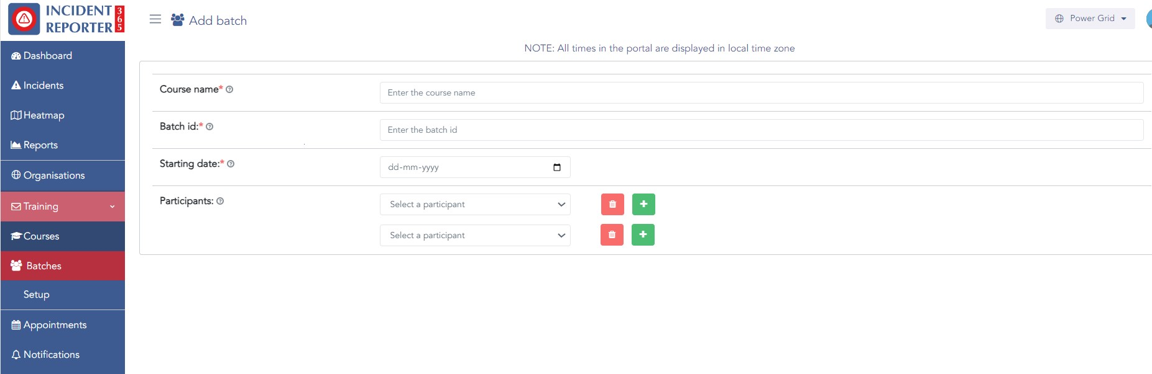Viewport: 1152px width, 374px height.
Task: Open the first Select a participant dropdown
Action: pos(475,204)
